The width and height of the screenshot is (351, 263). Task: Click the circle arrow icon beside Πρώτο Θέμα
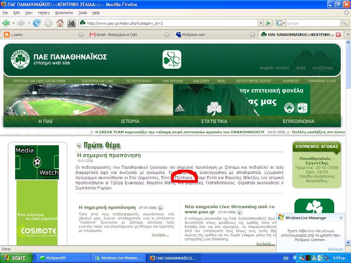(78, 146)
